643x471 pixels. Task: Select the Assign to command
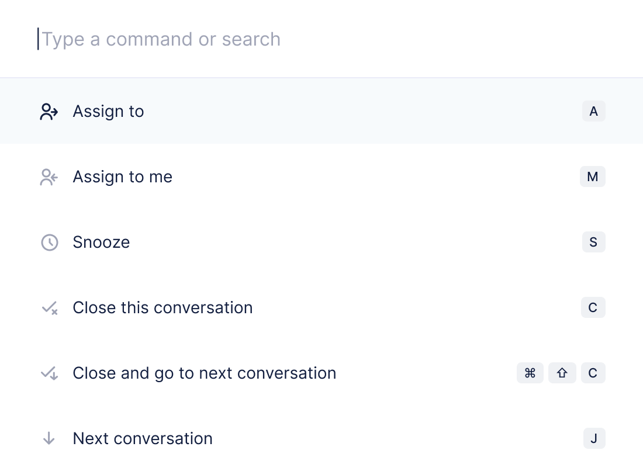pos(108,112)
